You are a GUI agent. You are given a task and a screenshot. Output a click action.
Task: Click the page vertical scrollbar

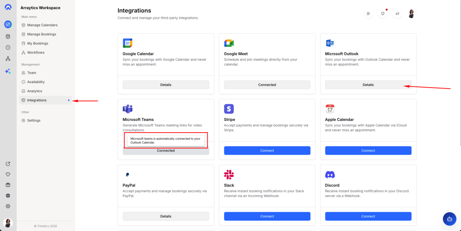[459, 90]
